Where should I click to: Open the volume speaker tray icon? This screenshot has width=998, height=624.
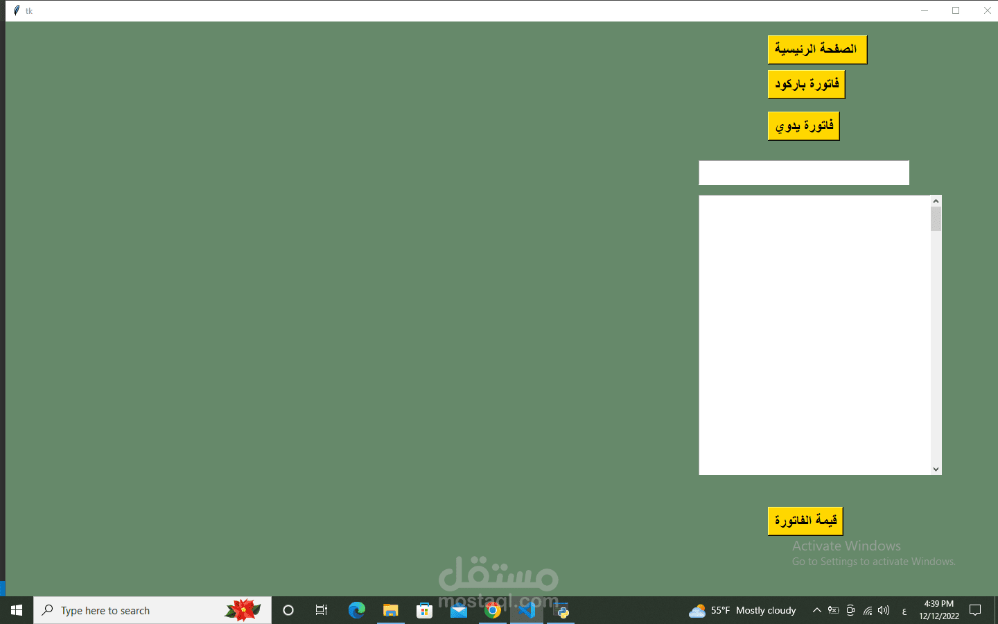(x=884, y=610)
